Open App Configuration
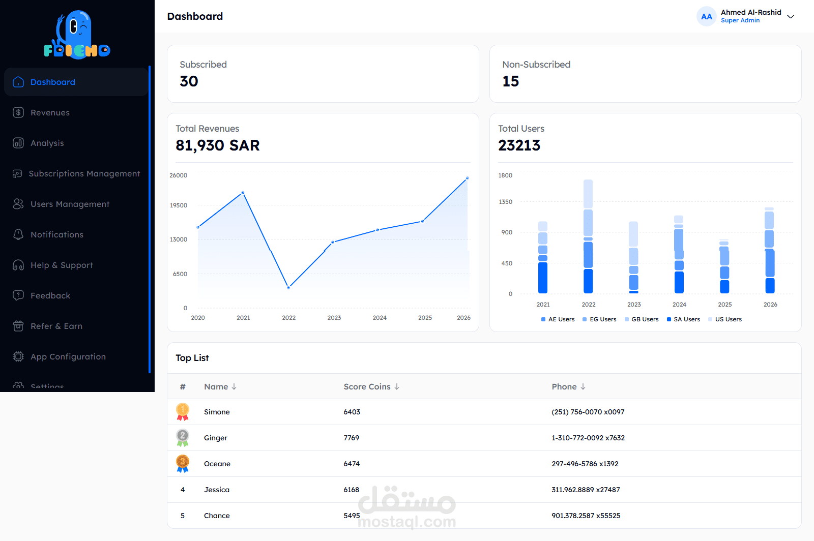 pyautogui.click(x=76, y=356)
